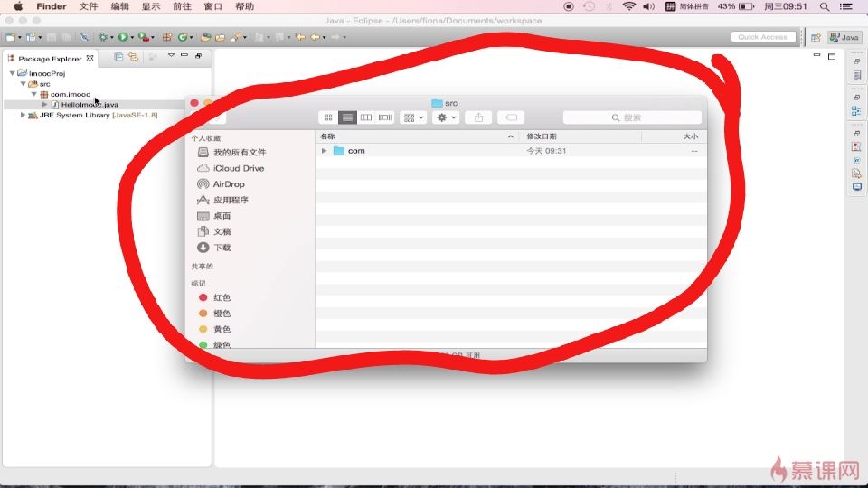The width and height of the screenshot is (868, 488).
Task: Open the Run icon dropdown arrow
Action: pyautogui.click(x=132, y=38)
